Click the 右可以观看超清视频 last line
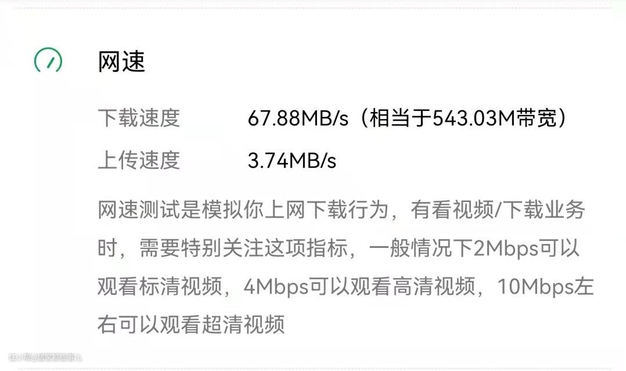This screenshot has width=626, height=371. tap(191, 324)
